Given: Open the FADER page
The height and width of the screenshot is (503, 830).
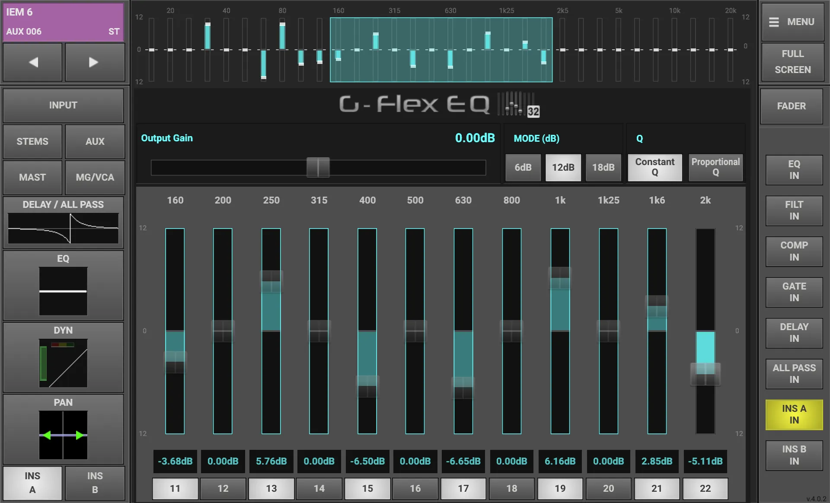Looking at the screenshot, I should (x=791, y=106).
